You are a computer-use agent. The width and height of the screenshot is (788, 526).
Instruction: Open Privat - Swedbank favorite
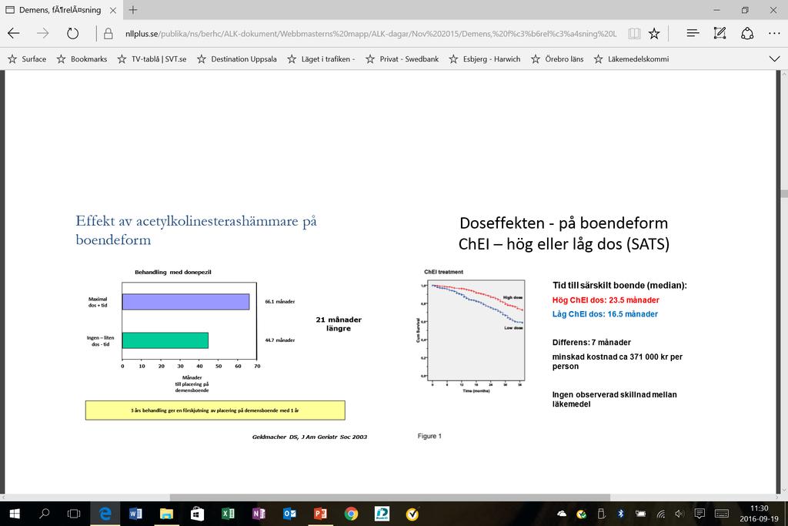pos(402,59)
